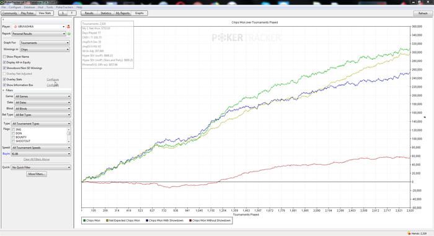Open the Game All Games dropdown
The height and width of the screenshot is (236, 434).
point(42,96)
